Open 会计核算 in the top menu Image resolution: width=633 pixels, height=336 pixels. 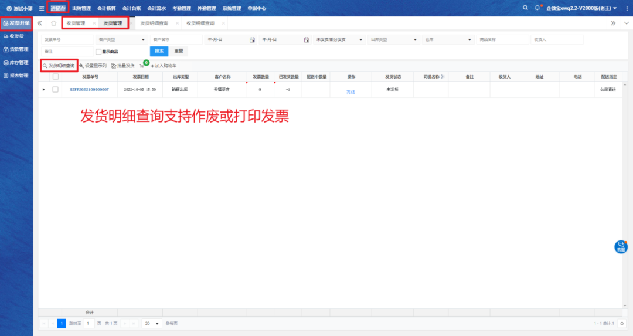107,8
